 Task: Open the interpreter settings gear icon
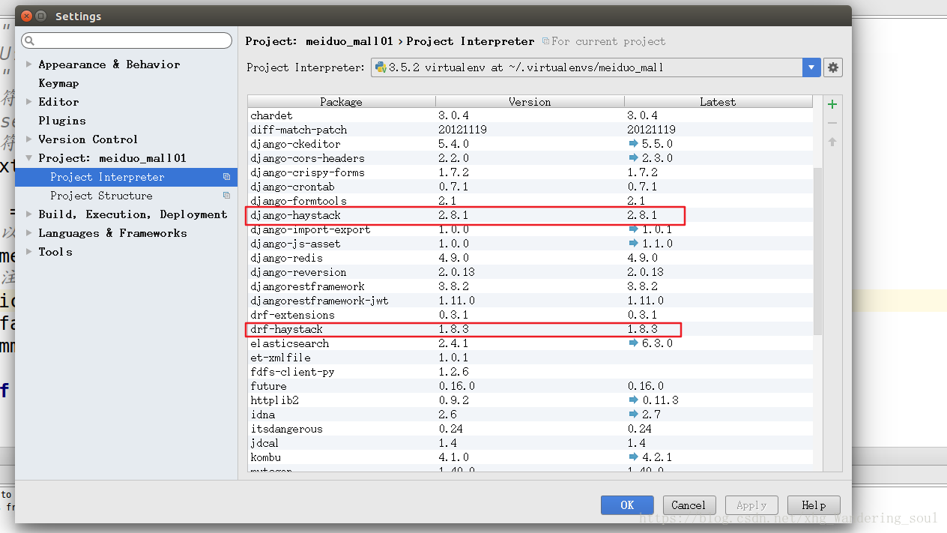point(832,67)
